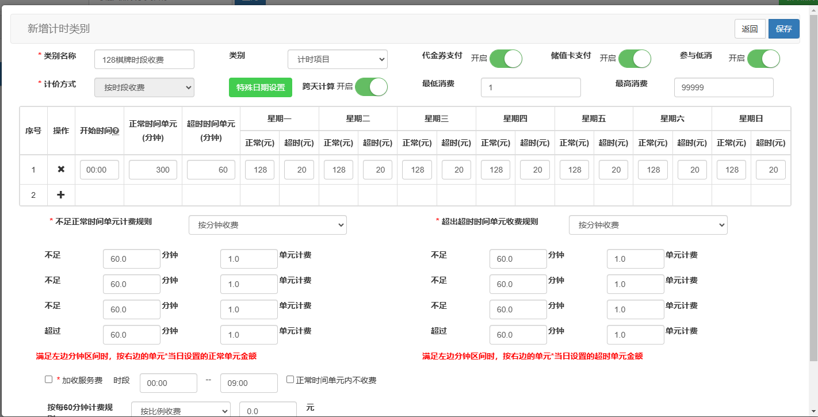Turn off the 跨天计算 switch
The image size is (818, 417).
click(x=371, y=87)
